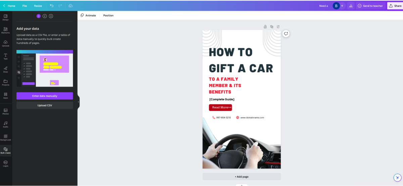This screenshot has width=403, height=186.
Task: Open the Elements panel
Action: 6,30
